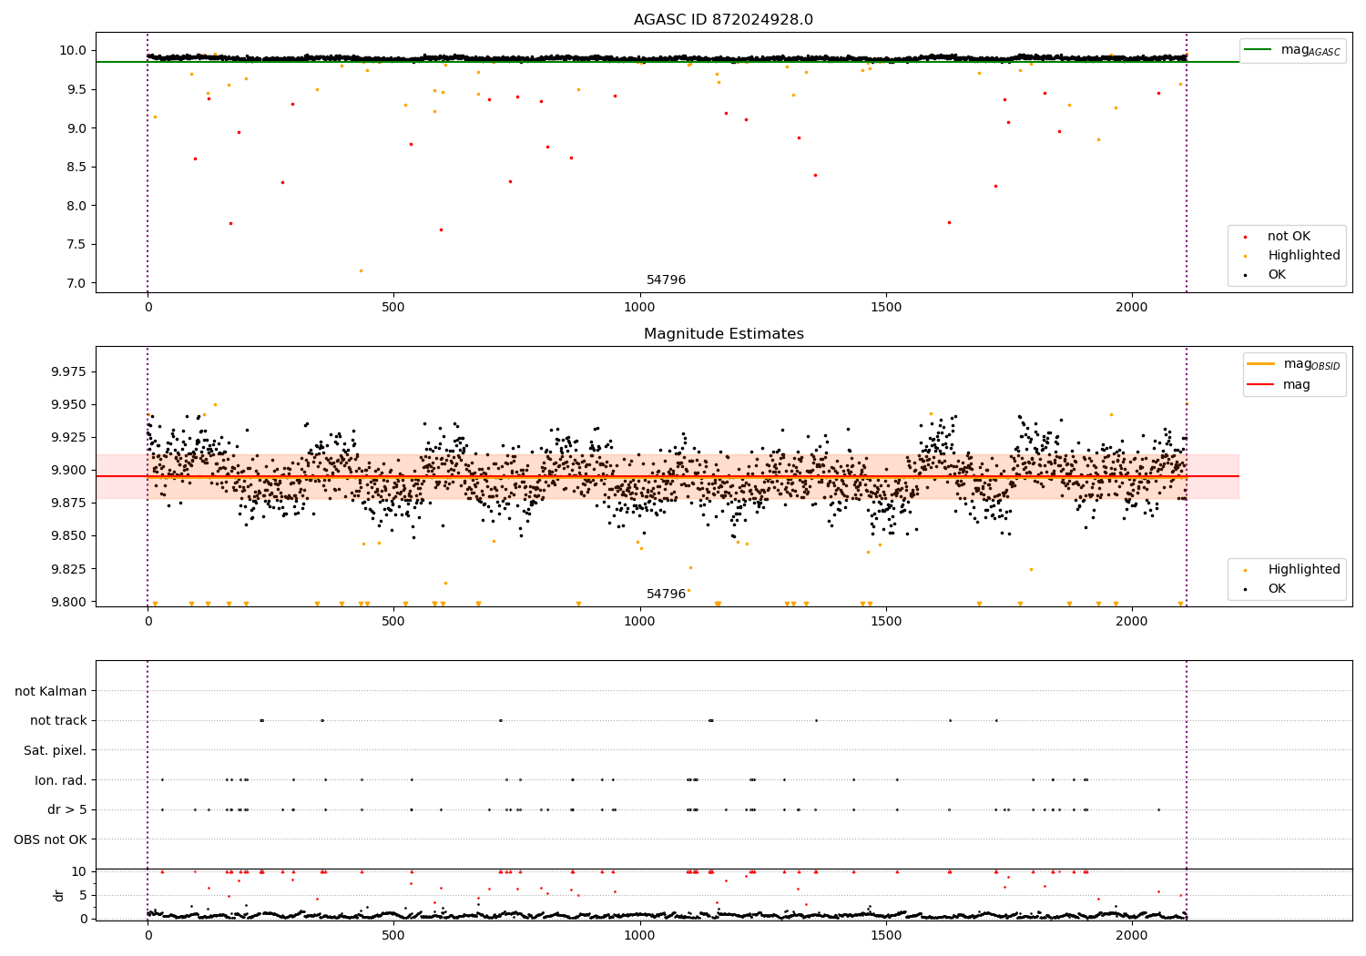Click the '10' tick on the dr axis
This screenshot has width=1366, height=956.
click(x=79, y=871)
